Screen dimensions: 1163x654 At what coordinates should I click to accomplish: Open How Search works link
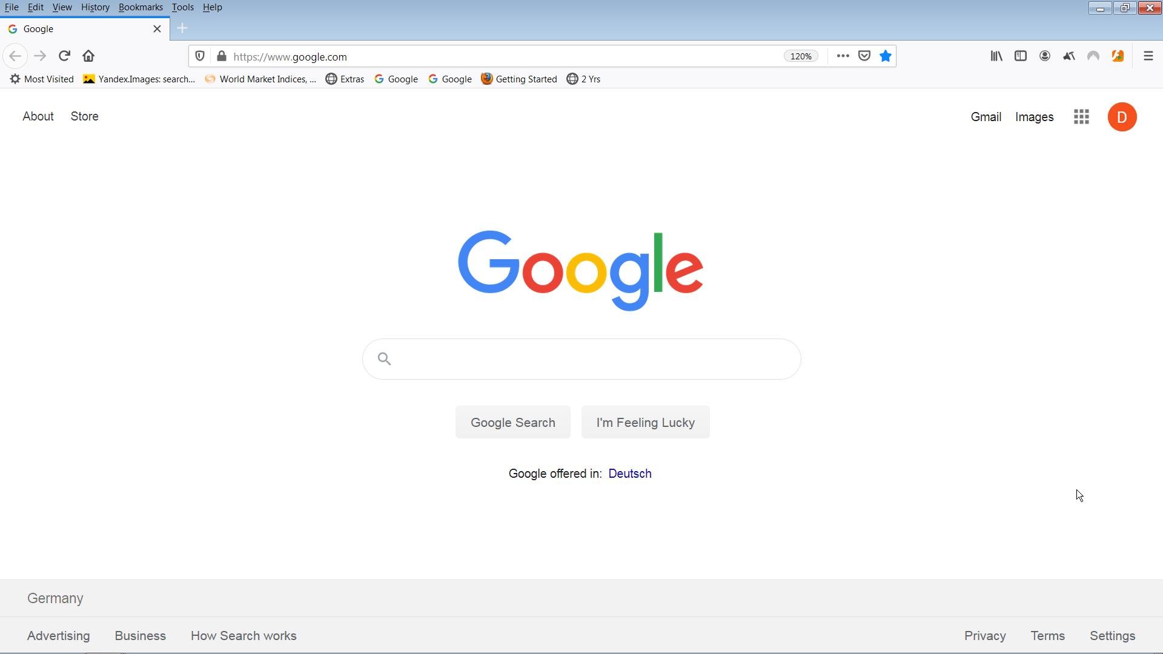[x=244, y=636]
